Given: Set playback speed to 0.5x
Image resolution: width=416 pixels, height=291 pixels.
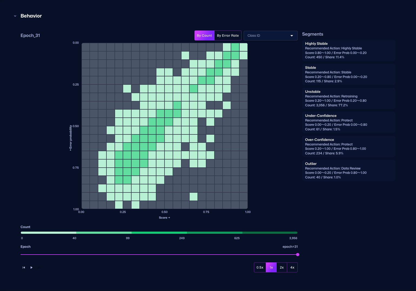Looking at the screenshot, I should pyautogui.click(x=260, y=268).
